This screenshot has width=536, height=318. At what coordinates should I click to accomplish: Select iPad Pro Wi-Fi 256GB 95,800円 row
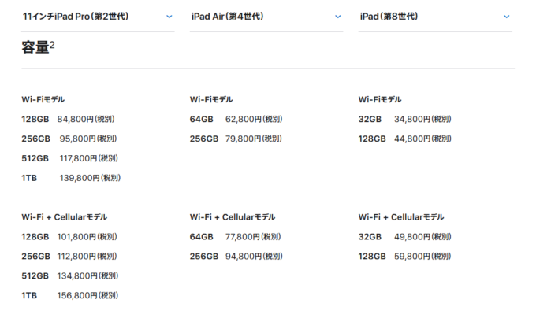[x=69, y=139]
